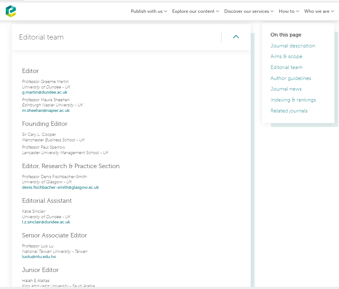Select the name Professor Maura Sheehan

46,100
